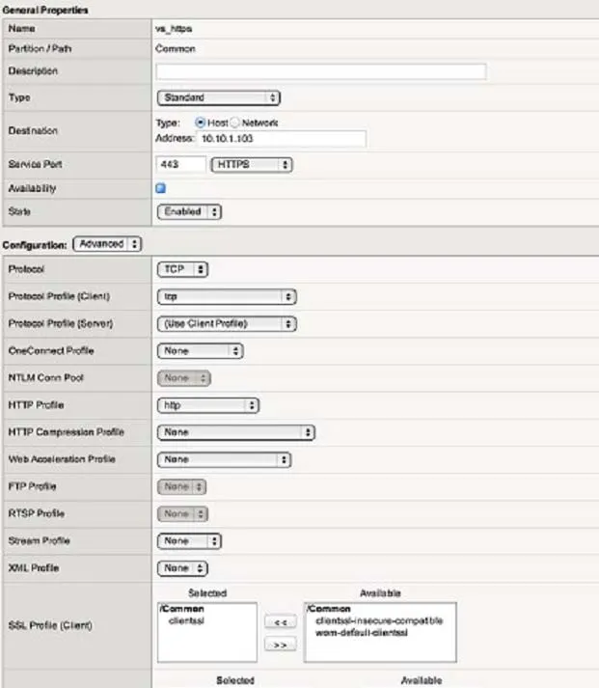Open the HTTPS service port dropdown
Screen dimensions: 599x688
pos(252,165)
